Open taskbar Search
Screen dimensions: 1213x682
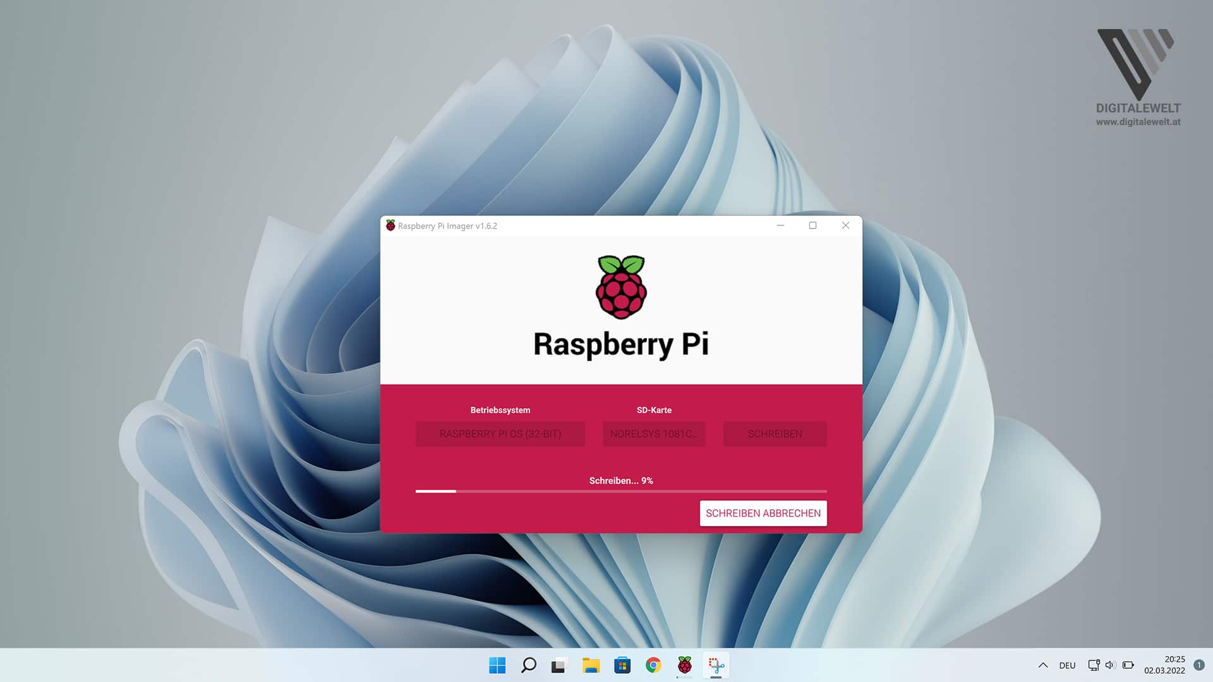[x=528, y=665]
